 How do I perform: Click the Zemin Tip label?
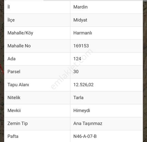(17, 124)
